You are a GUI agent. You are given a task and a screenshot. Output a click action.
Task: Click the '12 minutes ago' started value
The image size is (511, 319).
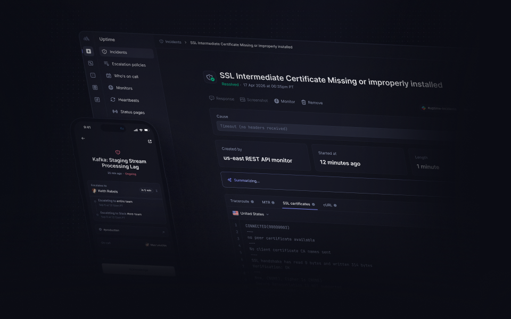[340, 163]
